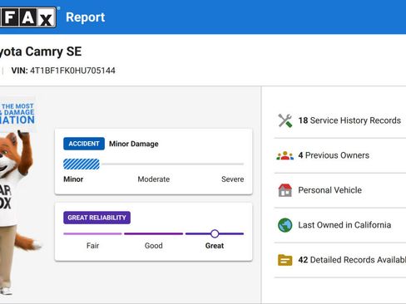
Task: Click the previous owners people icon
Action: click(x=285, y=155)
